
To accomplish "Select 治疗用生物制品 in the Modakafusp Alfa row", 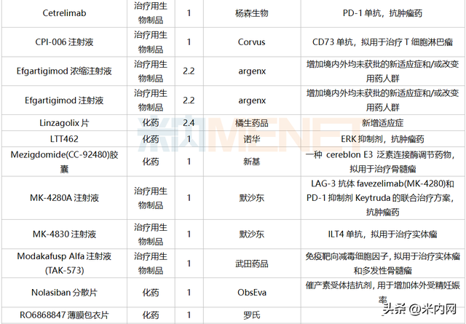I will coord(151,264).
